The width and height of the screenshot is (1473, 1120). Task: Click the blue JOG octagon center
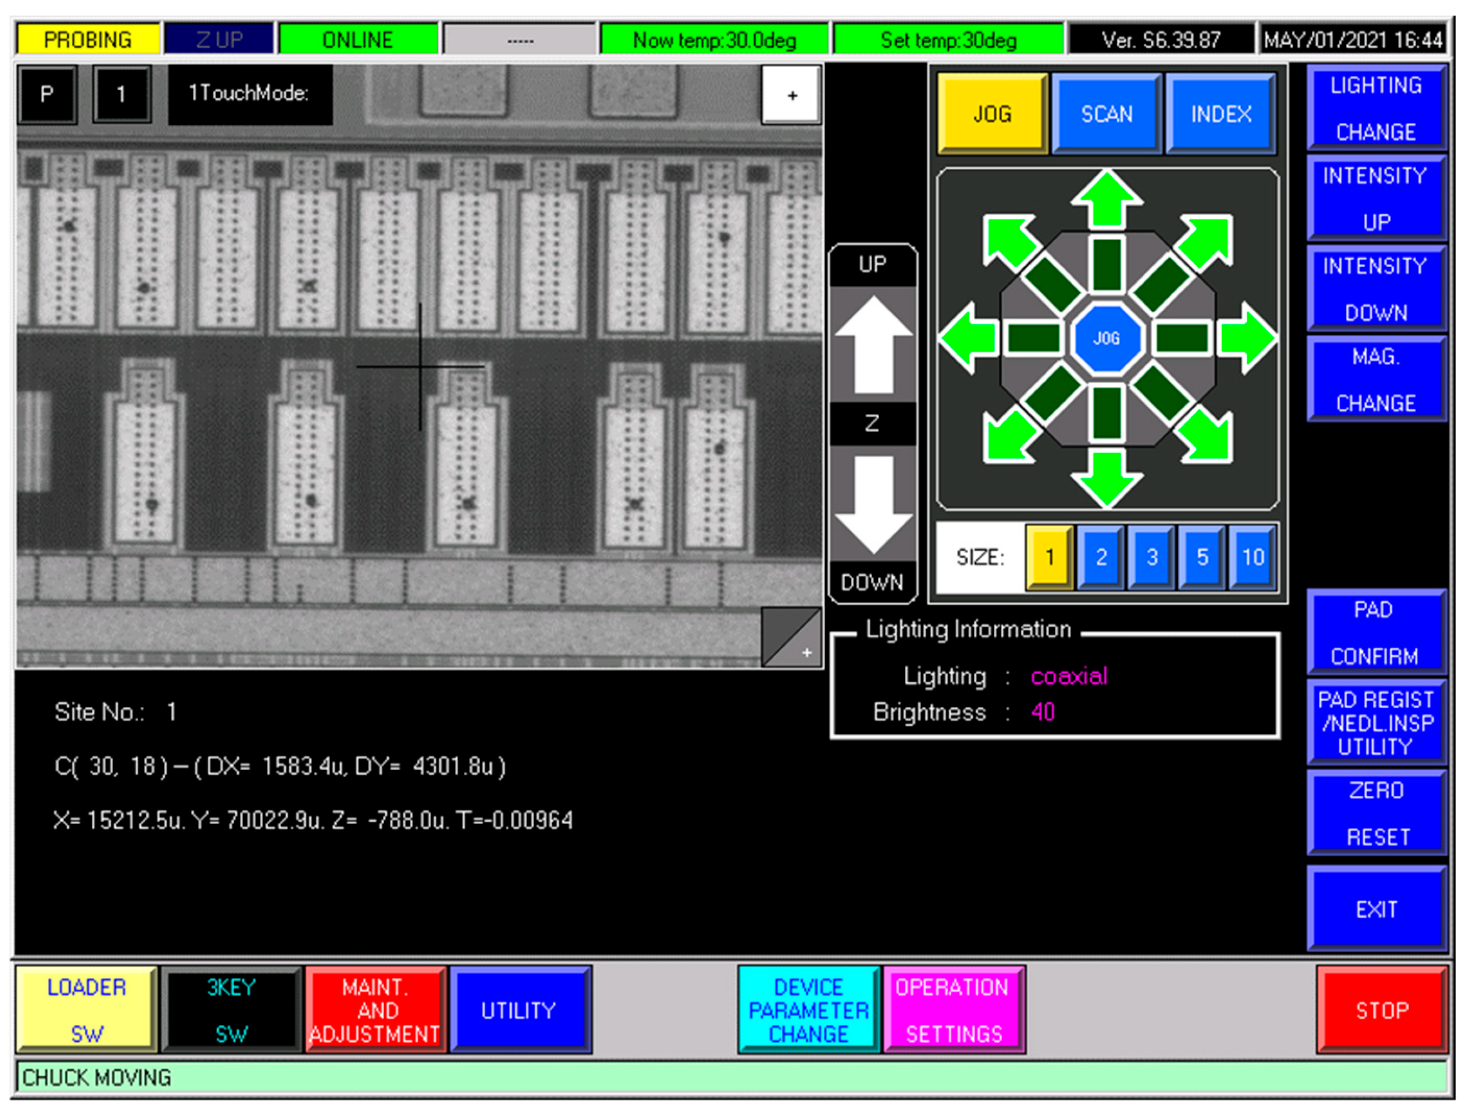pos(1107,338)
